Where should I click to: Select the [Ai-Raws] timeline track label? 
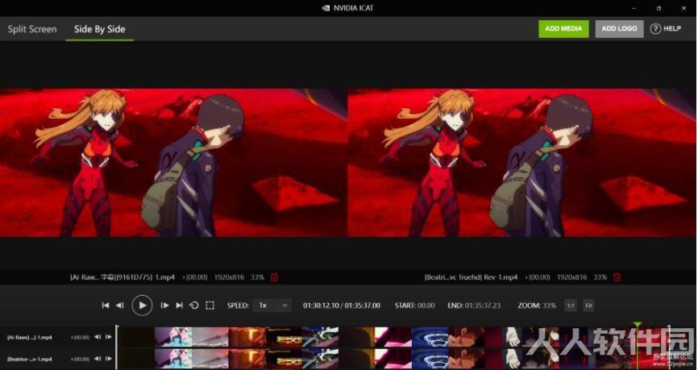[x=29, y=338]
